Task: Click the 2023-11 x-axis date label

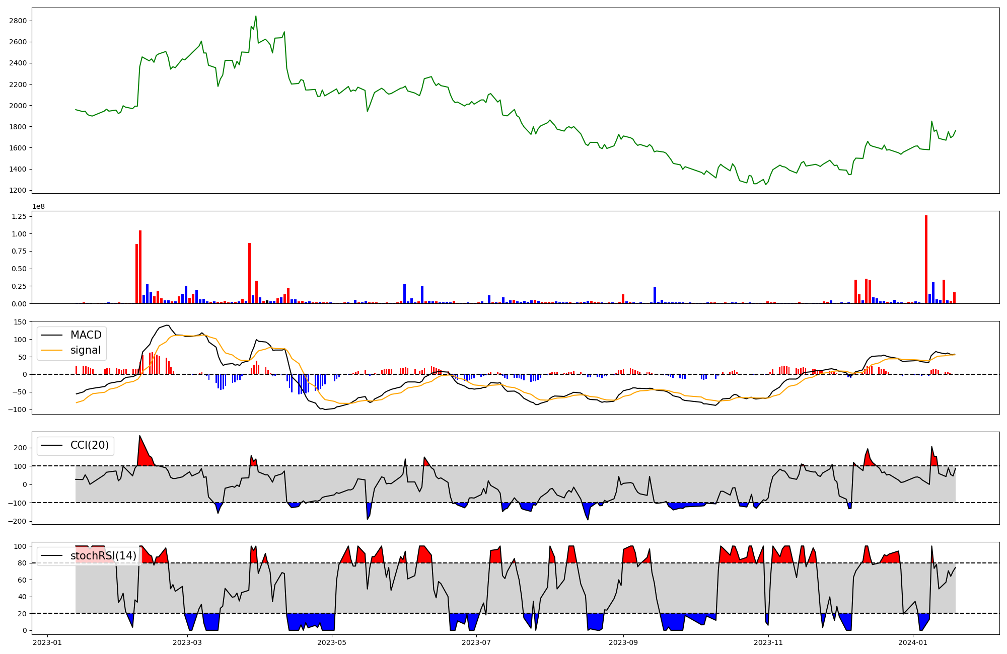Action: (x=768, y=642)
